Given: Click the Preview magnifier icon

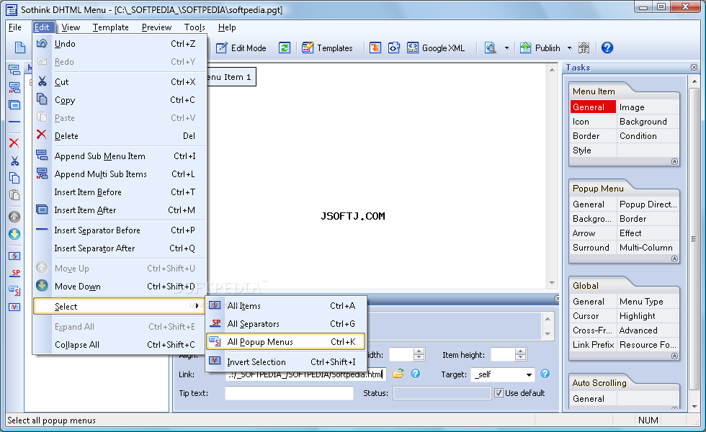Looking at the screenshot, I should click(491, 48).
